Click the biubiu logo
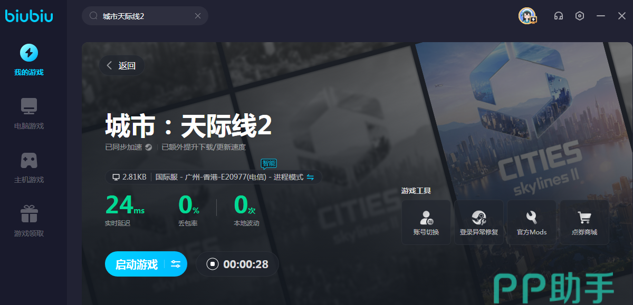Viewport: 633px width, 305px height. [x=29, y=16]
